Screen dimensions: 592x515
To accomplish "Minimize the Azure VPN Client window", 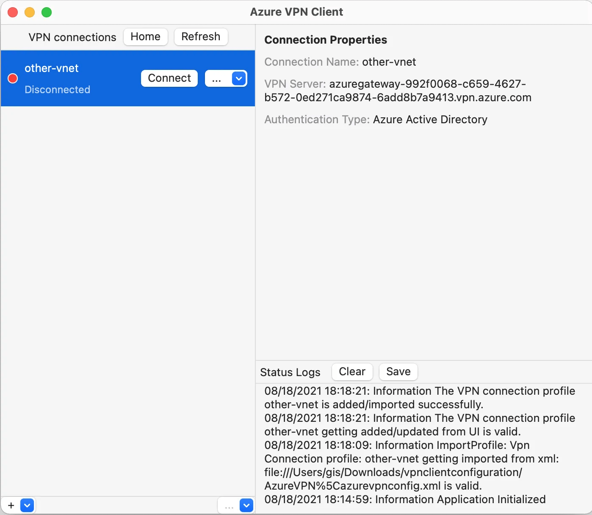I will point(30,12).
